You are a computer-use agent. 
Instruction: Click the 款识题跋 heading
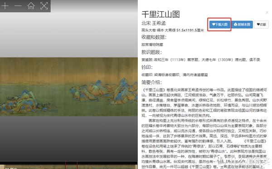coord(151,52)
